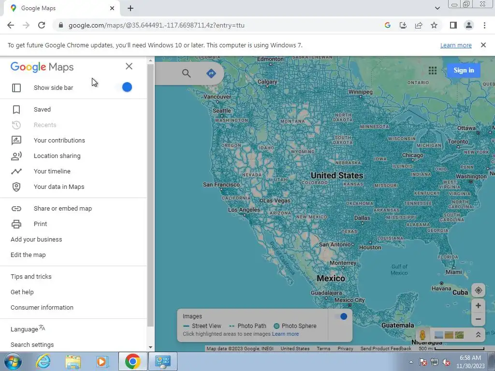
Task: Click the printer icon
Action: click(16, 224)
